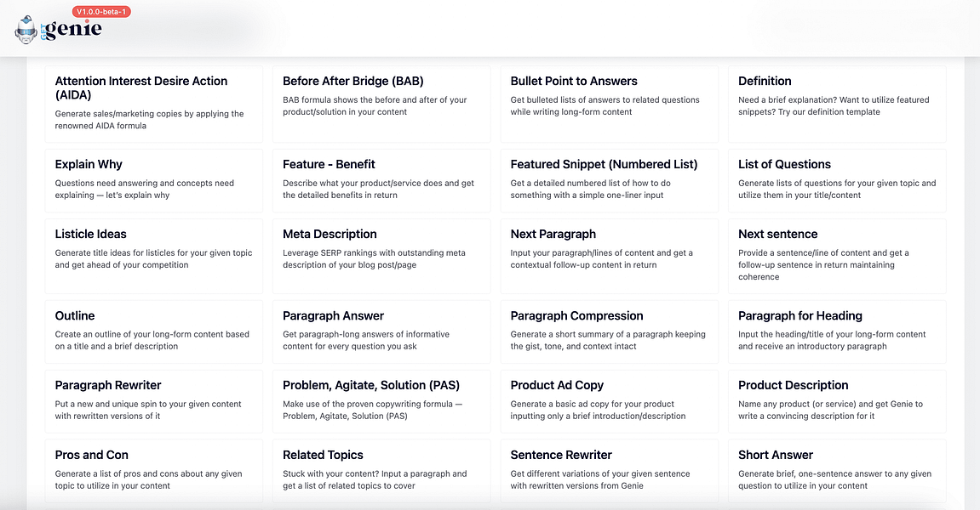Select the Before After Bridge (BAB) card
980x510 pixels.
[381, 105]
